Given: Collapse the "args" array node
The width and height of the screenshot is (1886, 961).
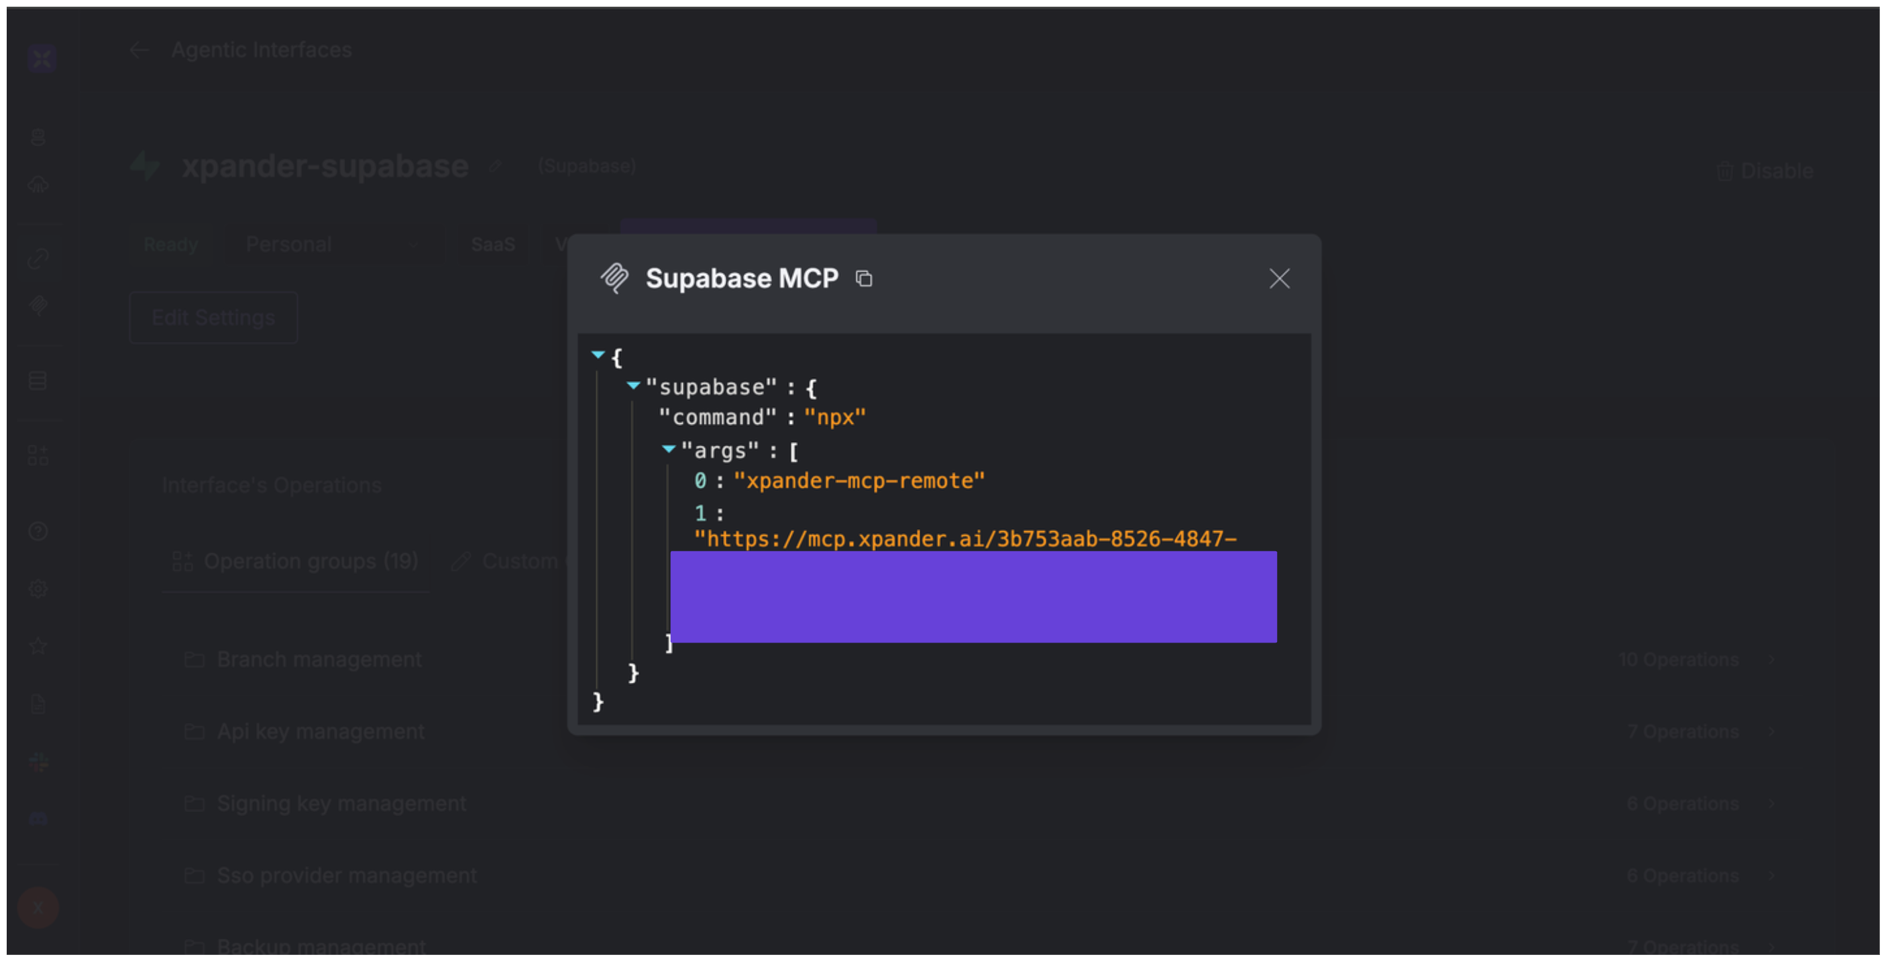Looking at the screenshot, I should [669, 449].
